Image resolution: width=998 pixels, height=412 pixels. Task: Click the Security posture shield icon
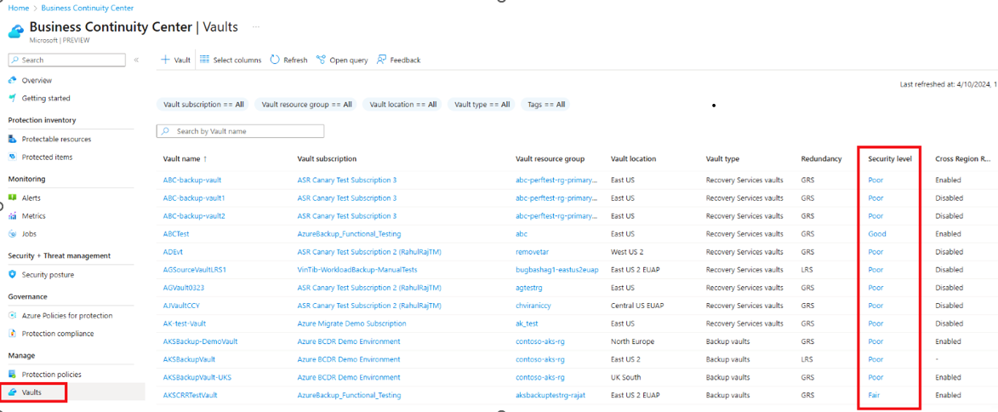click(12, 274)
